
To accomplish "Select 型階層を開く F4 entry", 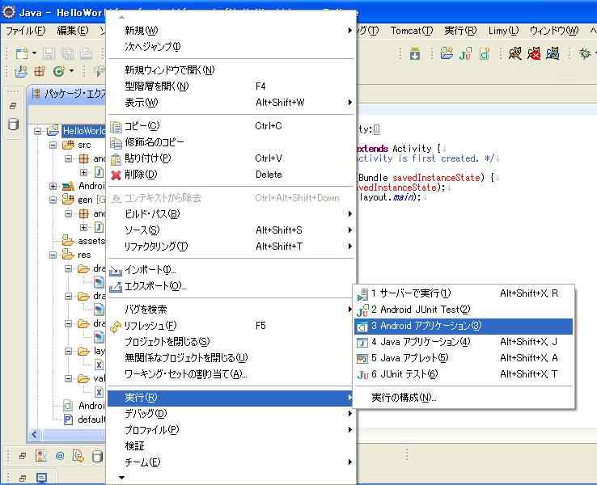I will point(231,86).
